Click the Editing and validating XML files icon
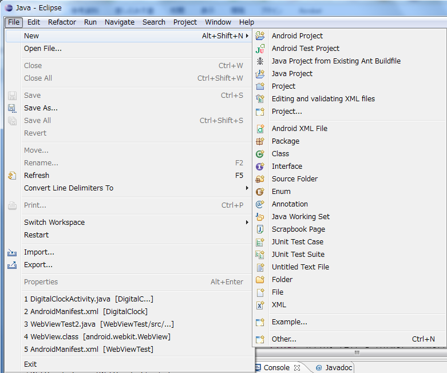Image resolution: width=447 pixels, height=373 pixels. click(260, 99)
